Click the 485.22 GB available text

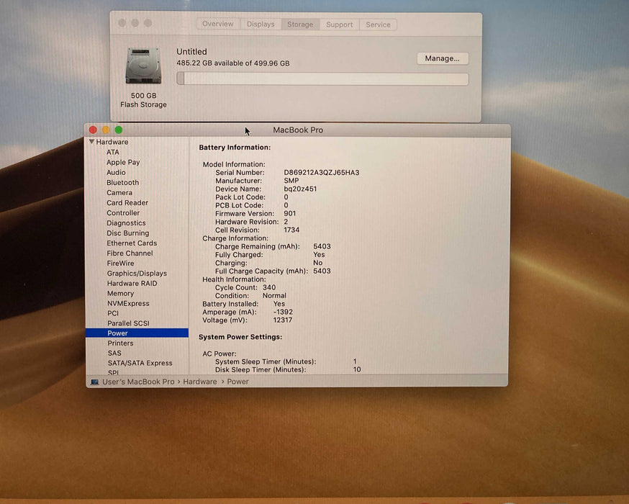pos(232,63)
